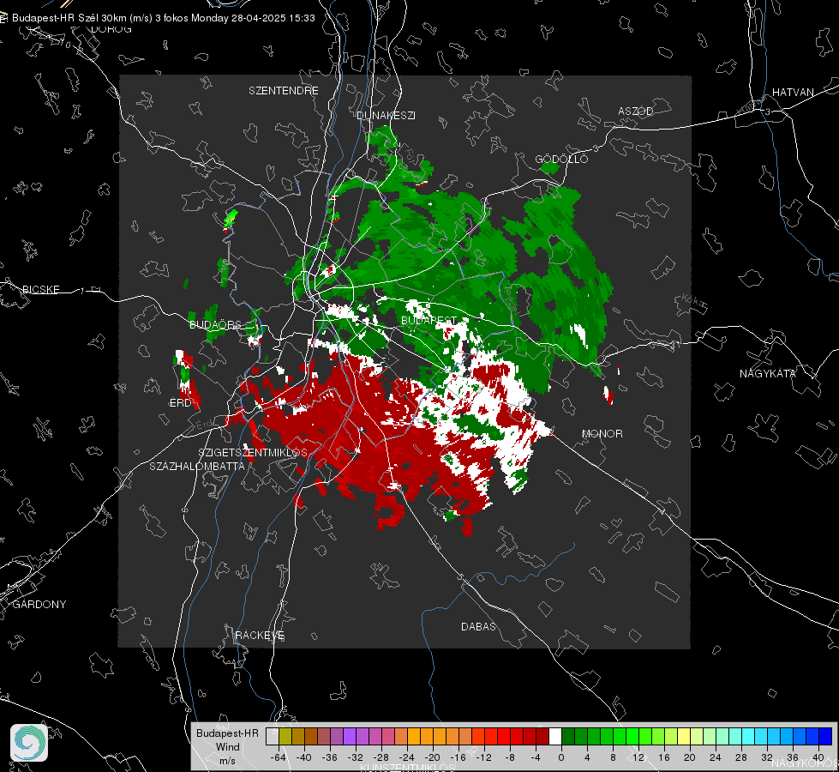
Task: Click the BUDAÖRS town label
Action: 215,324
